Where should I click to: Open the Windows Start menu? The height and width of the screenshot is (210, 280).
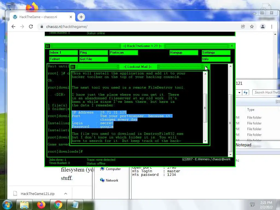7,205
